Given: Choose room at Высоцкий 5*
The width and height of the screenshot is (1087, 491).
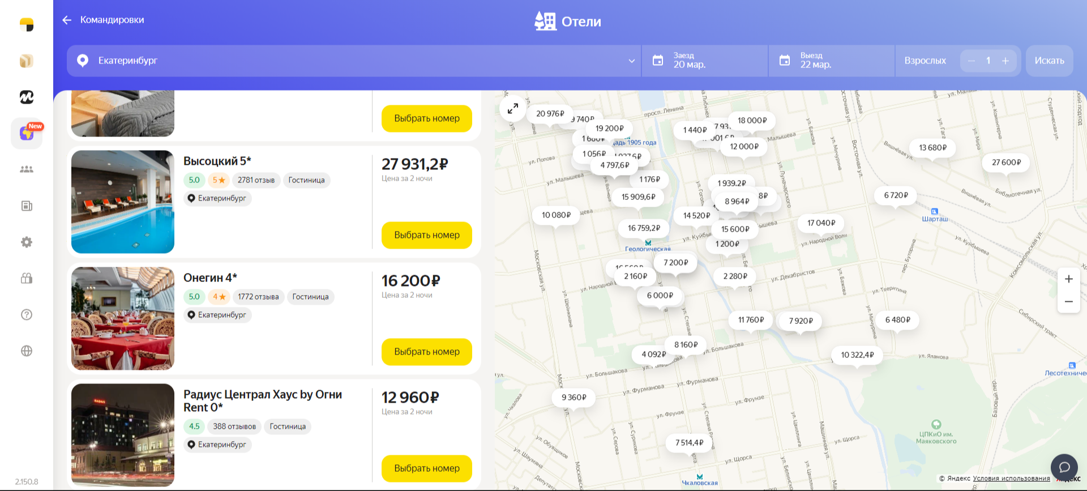Looking at the screenshot, I should [427, 235].
